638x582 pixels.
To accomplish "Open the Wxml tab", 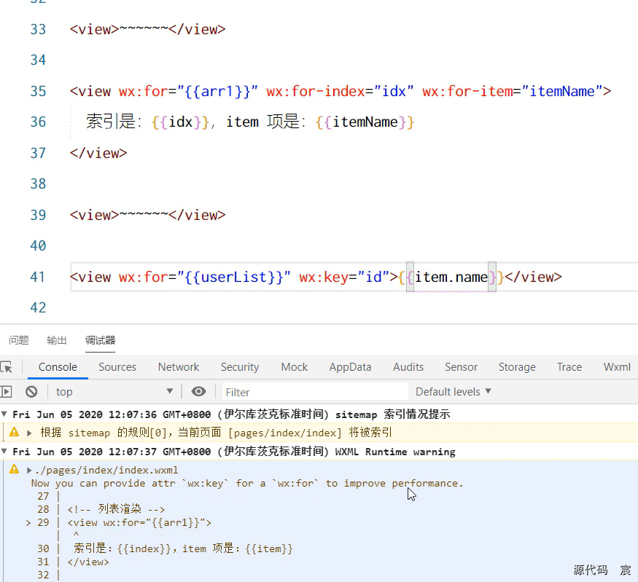I will coord(617,367).
